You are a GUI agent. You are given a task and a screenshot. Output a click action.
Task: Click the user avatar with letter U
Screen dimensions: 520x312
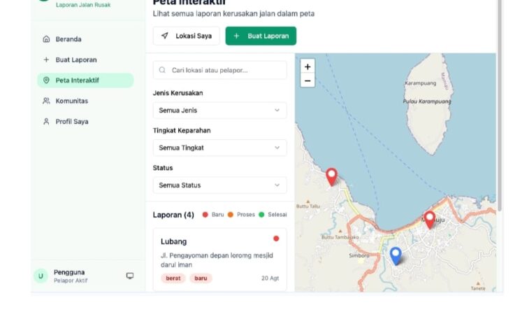[41, 276]
